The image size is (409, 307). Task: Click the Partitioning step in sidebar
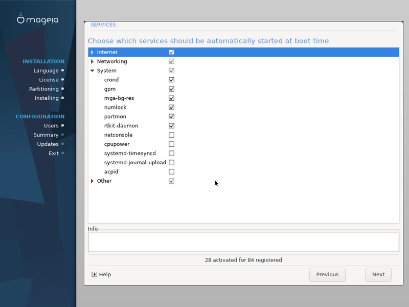click(44, 89)
